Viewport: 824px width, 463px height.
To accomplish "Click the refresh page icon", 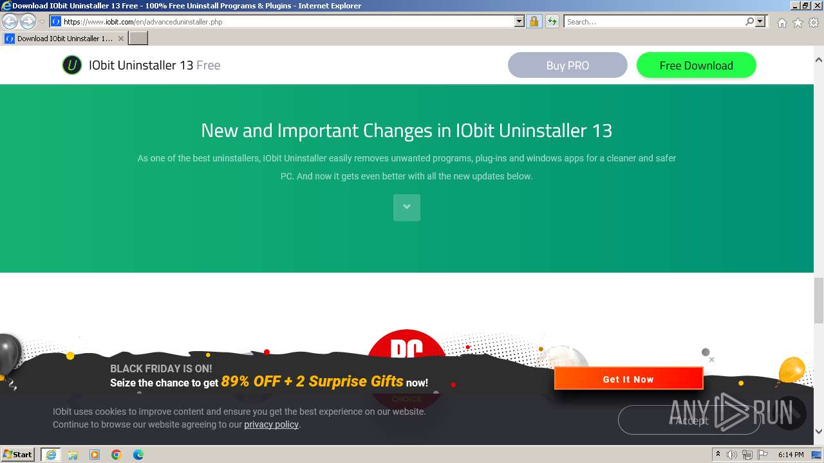I will point(552,21).
